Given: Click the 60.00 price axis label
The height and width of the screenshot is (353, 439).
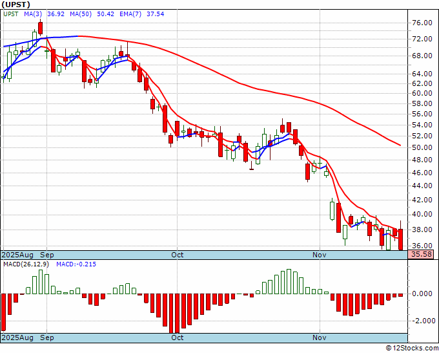Looking at the screenshot, I should tap(422, 93).
